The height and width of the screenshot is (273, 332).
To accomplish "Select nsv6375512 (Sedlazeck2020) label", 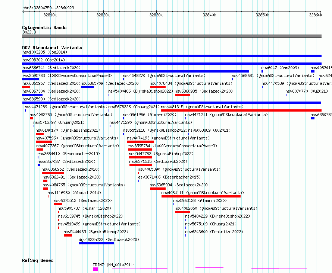I will 83,200.
